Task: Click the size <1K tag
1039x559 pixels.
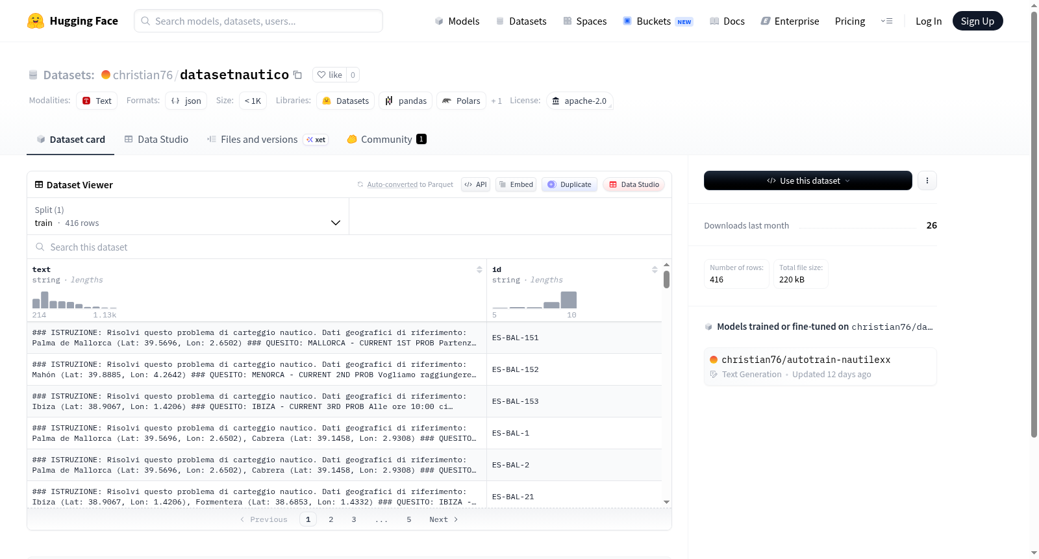Action: [x=253, y=101]
